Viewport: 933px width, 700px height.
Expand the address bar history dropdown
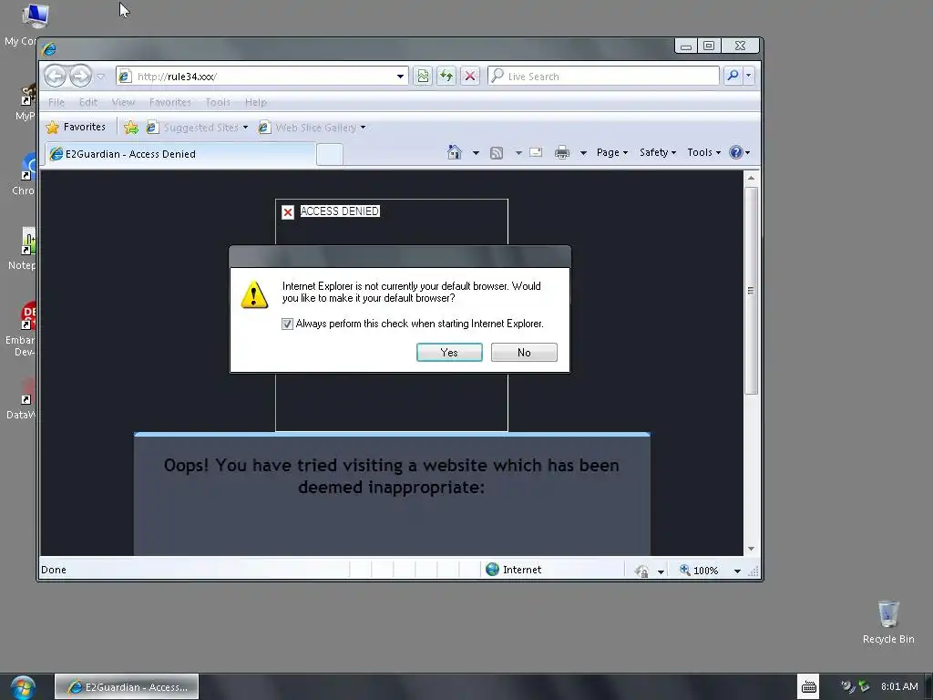point(401,77)
